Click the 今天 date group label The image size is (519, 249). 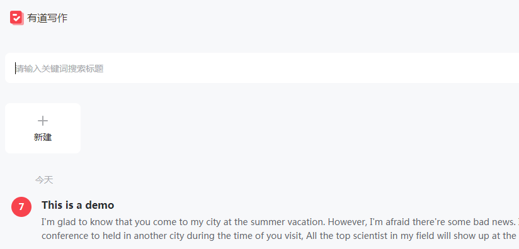click(44, 180)
